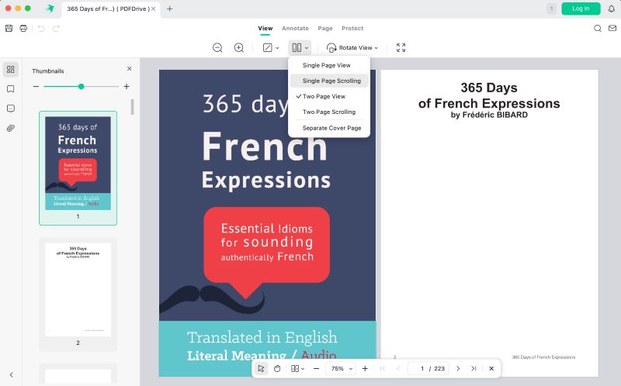Click the email envelope icon
Image resolution: width=621 pixels, height=386 pixels.
point(612,28)
